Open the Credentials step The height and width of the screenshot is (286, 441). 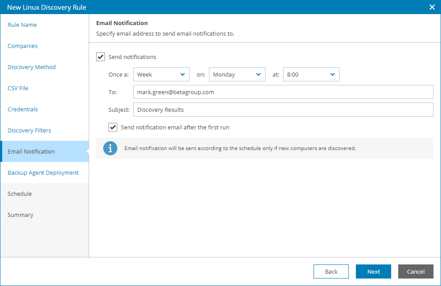pos(22,109)
